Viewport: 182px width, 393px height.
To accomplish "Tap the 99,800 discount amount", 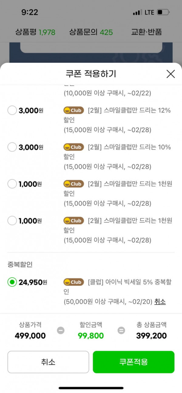I will [91, 336].
